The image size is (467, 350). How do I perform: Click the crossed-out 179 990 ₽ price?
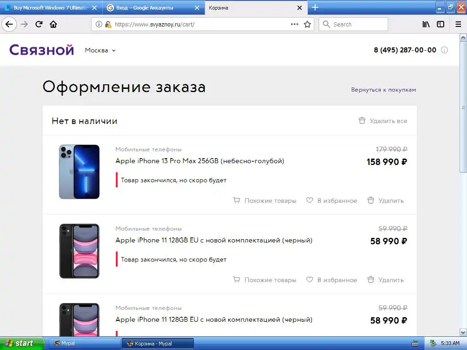391,149
